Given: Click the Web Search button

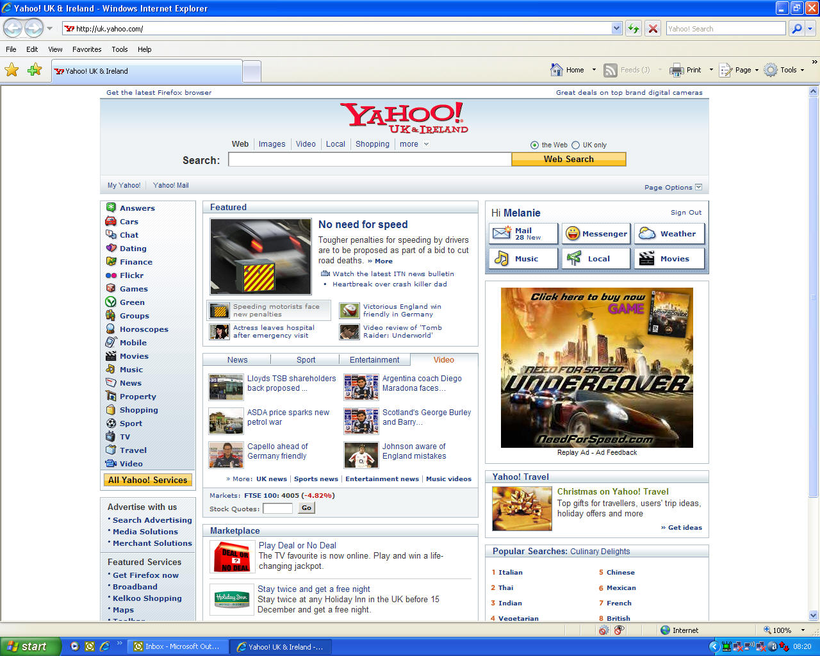Looking at the screenshot, I should click(569, 159).
